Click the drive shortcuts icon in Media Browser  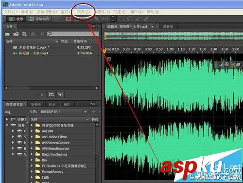pyautogui.click(x=8, y=112)
